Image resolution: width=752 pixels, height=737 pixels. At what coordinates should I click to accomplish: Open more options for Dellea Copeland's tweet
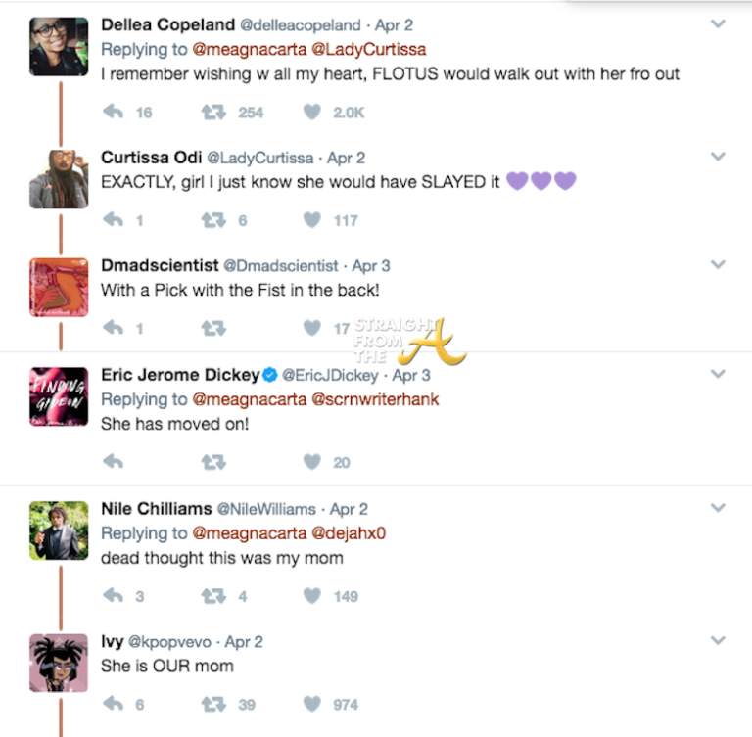718,23
